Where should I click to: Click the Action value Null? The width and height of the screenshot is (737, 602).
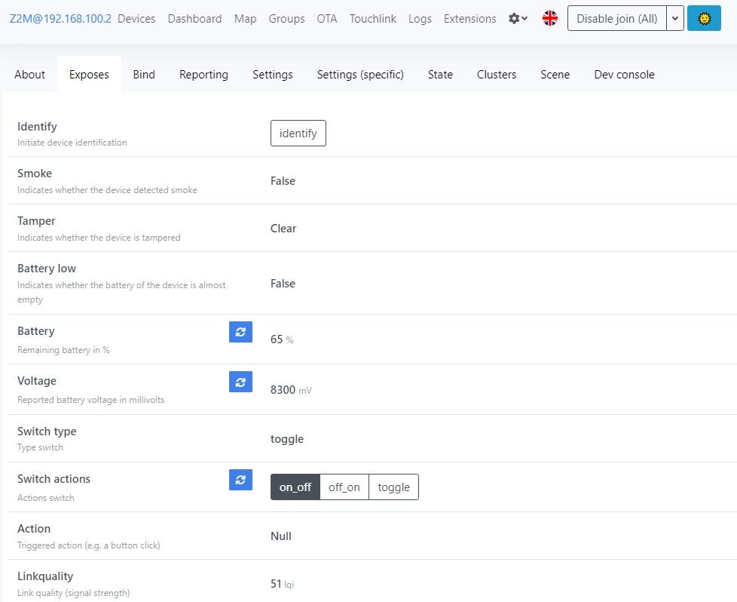[x=281, y=536]
